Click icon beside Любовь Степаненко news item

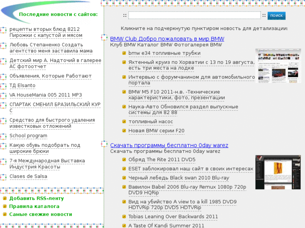(x=3, y=46)
